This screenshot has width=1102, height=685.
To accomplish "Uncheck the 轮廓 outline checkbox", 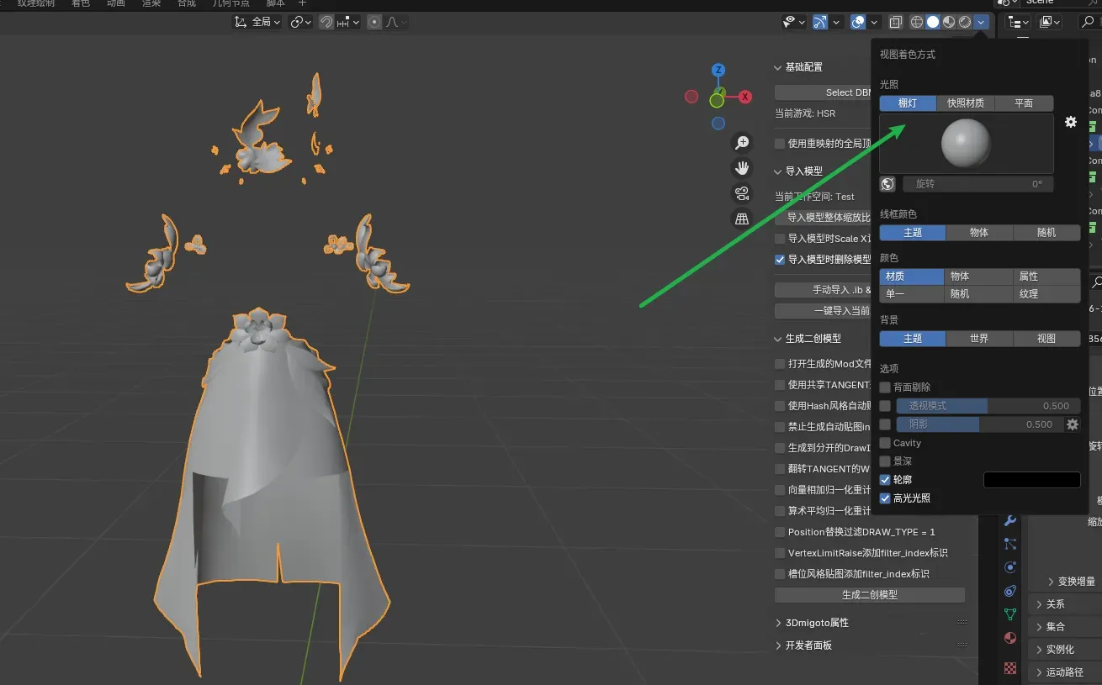I will [885, 480].
